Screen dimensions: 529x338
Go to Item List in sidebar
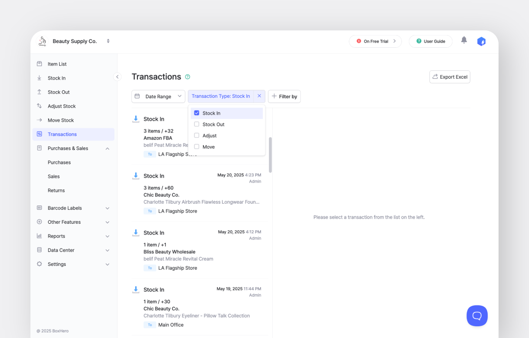coord(57,64)
